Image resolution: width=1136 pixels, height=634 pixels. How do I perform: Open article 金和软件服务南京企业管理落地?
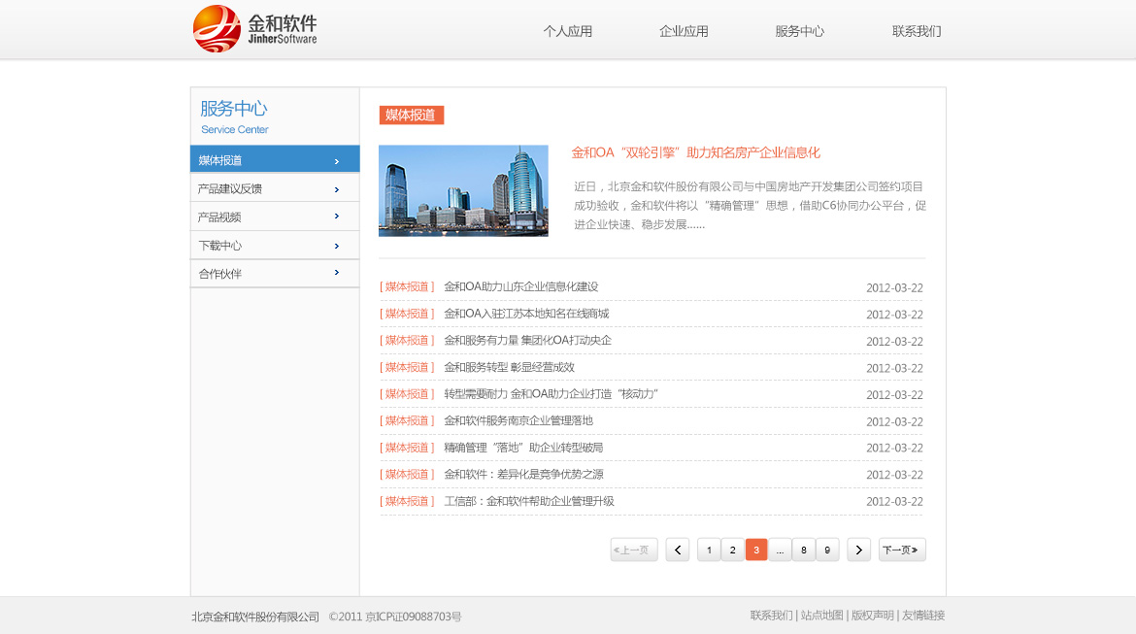[518, 421]
